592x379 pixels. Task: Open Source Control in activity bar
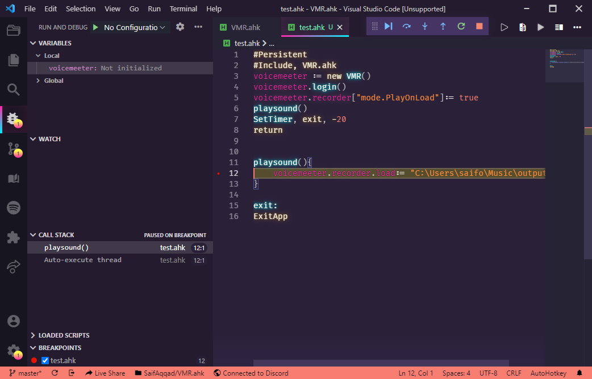(x=14, y=149)
